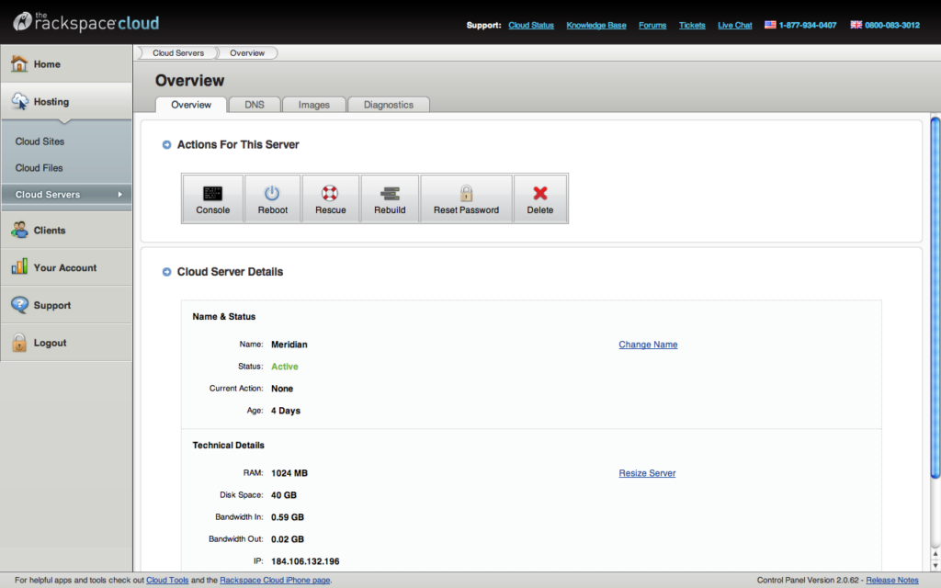Click the Active status value

pyautogui.click(x=285, y=367)
